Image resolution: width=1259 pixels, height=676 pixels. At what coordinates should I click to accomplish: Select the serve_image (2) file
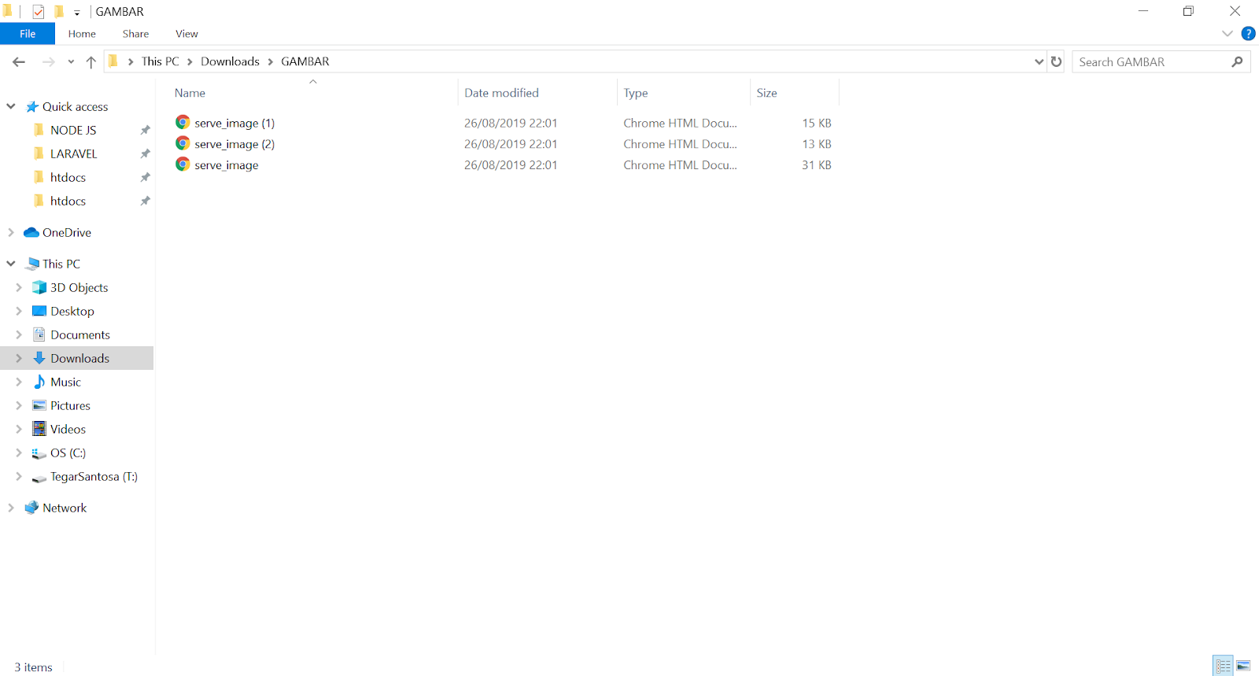click(x=234, y=144)
